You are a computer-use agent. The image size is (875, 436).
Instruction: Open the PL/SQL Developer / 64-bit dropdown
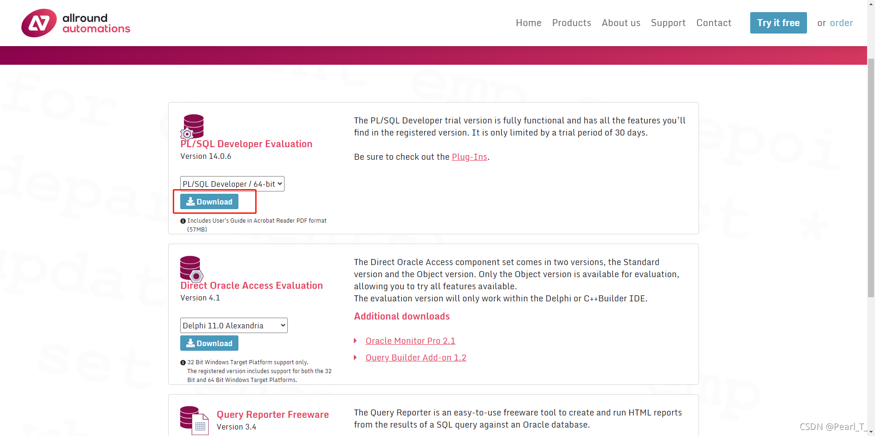point(232,184)
